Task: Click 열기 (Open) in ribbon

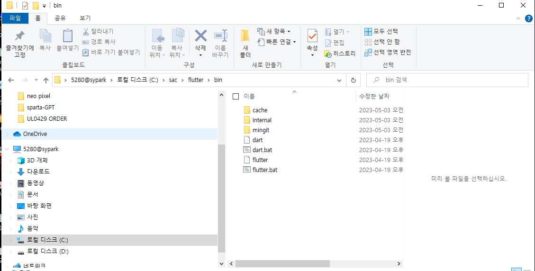Action: coord(337,32)
